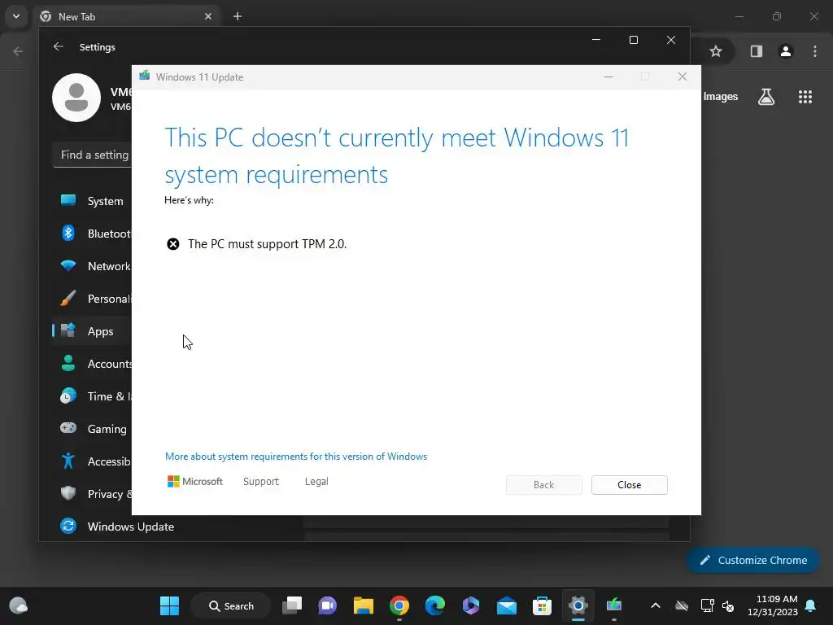Viewport: 833px width, 625px height.
Task: Close the New Tab tab in Chrome
Action: 208,16
